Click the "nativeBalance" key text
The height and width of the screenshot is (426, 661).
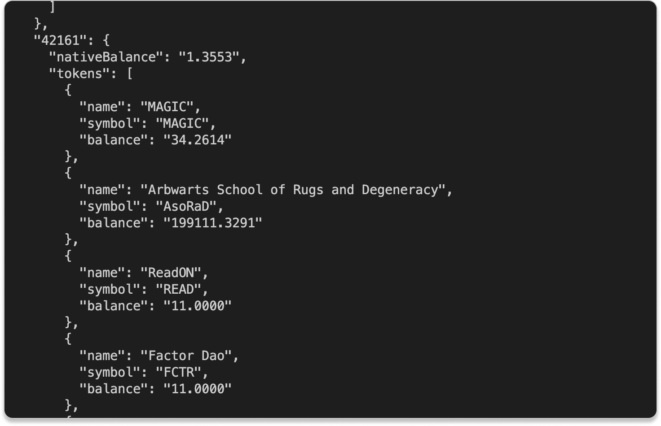pos(106,57)
